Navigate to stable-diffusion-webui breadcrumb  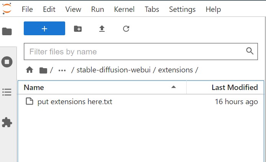coord(115,70)
